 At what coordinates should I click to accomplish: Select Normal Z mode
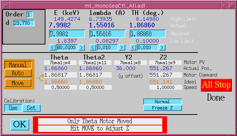click(163, 102)
